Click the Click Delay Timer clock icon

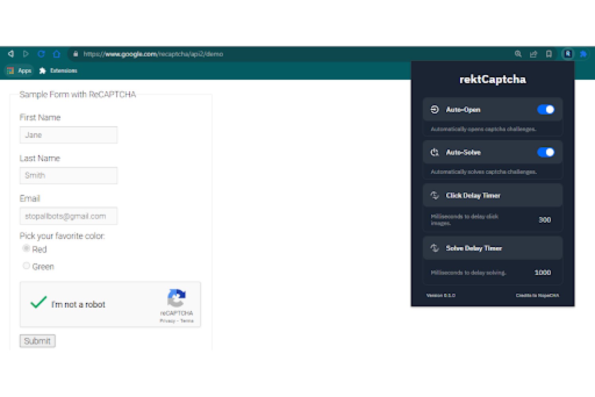(x=435, y=195)
